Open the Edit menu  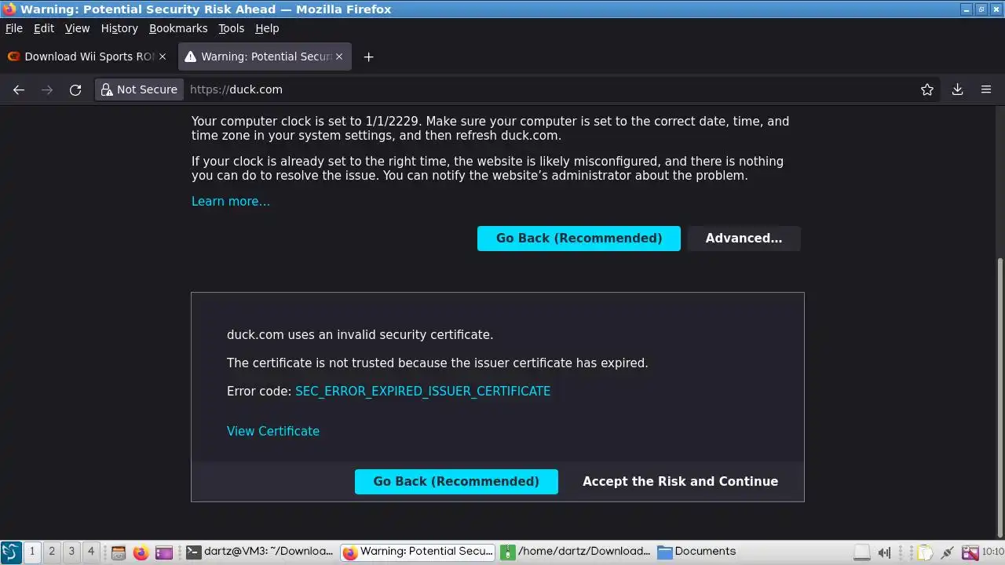point(44,28)
